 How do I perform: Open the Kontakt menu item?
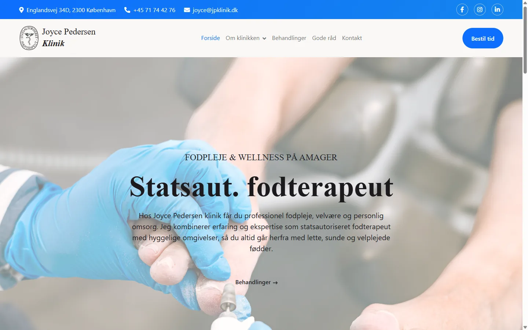point(352,38)
